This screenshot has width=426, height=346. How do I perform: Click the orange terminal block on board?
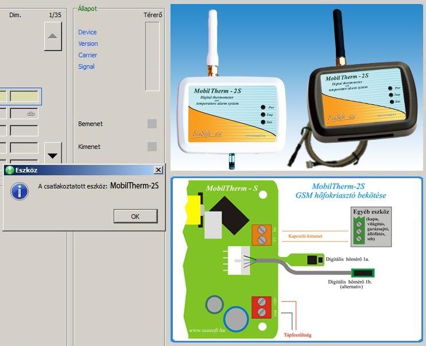(x=261, y=235)
